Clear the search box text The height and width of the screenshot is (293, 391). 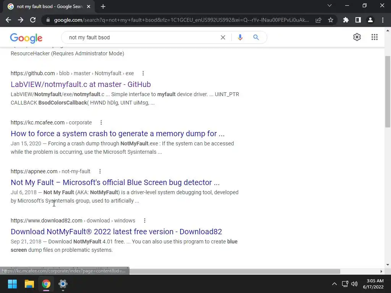pyautogui.click(x=223, y=37)
